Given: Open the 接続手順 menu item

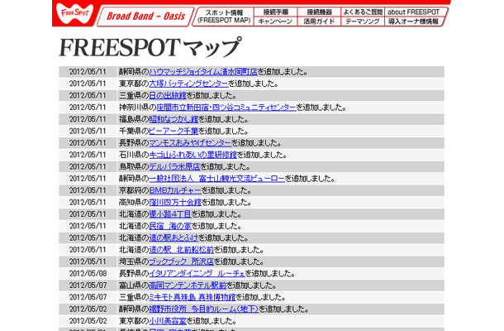Looking at the screenshot, I should [275, 12].
